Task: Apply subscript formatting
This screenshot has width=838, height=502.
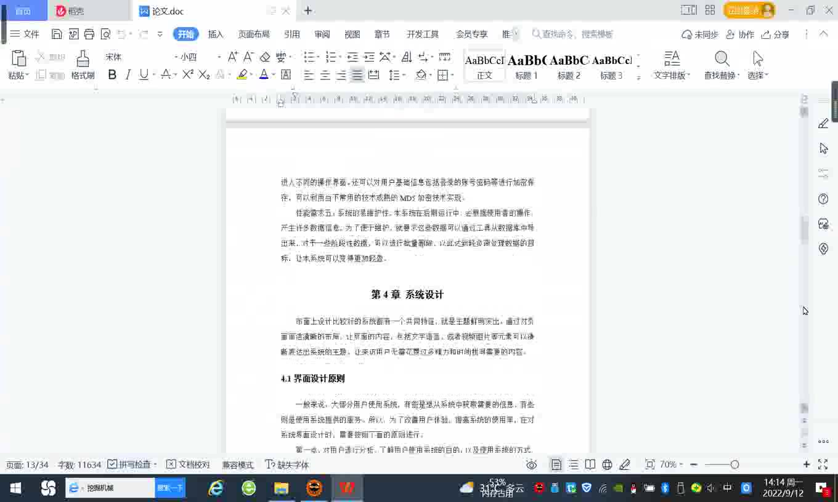Action: coord(204,75)
